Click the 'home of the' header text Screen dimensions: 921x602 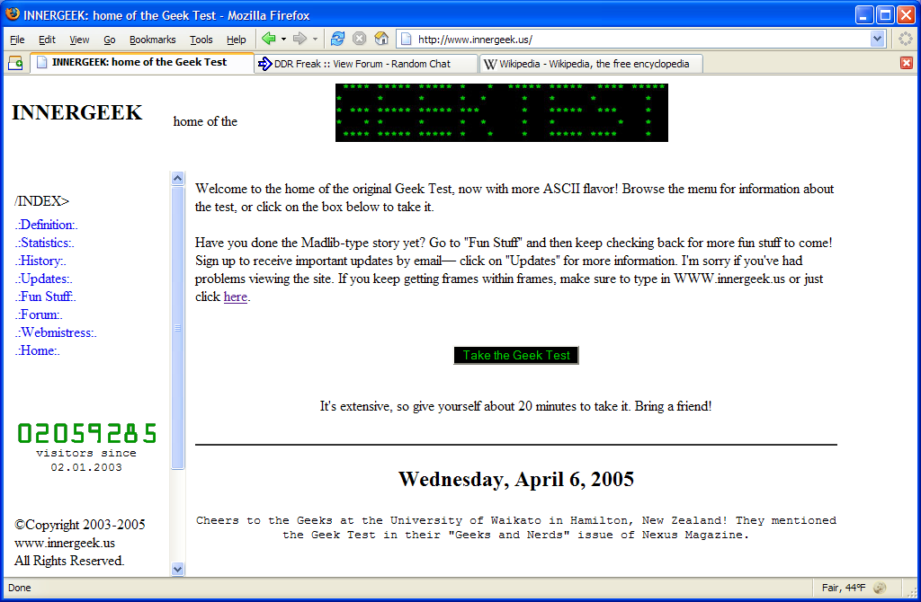click(x=205, y=121)
